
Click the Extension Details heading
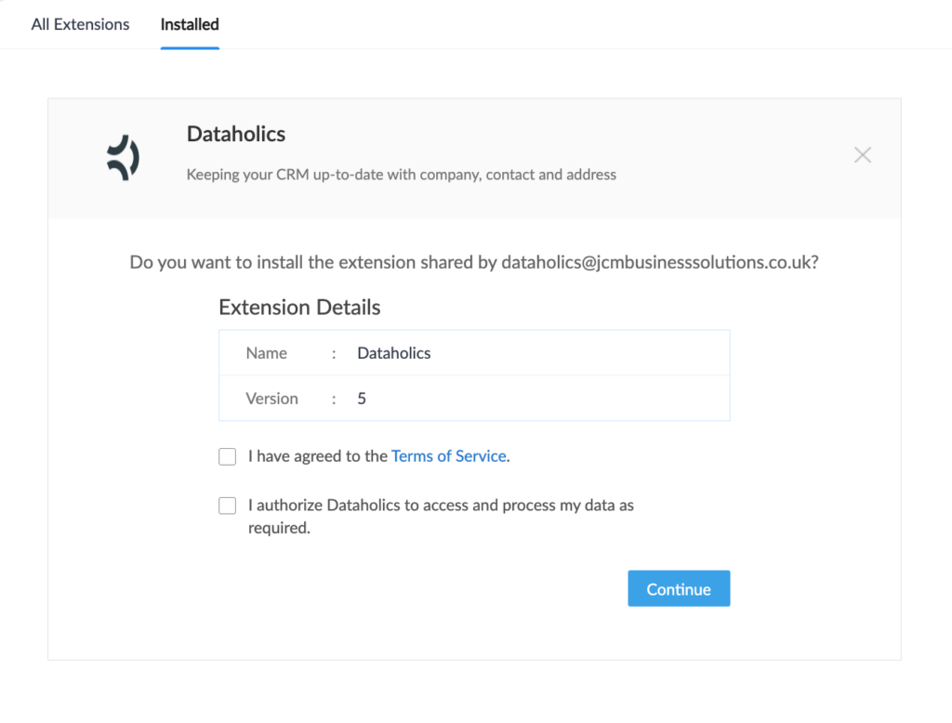(299, 308)
